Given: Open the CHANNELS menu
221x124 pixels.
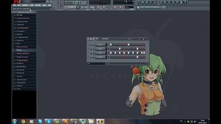Looking at the screenshot, I should pyautogui.click(x=25, y=5).
